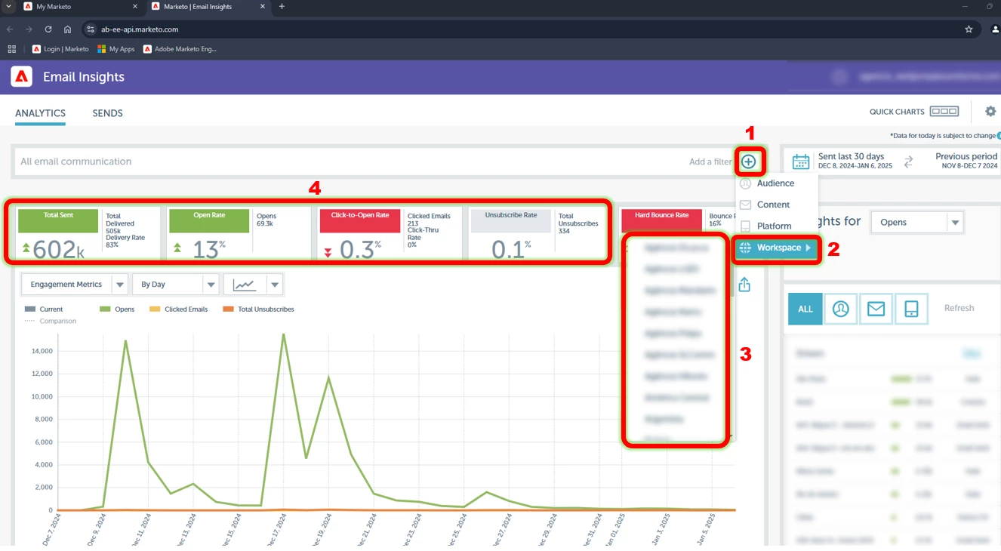
Task: Click the calendar date range icon
Action: coord(801,162)
